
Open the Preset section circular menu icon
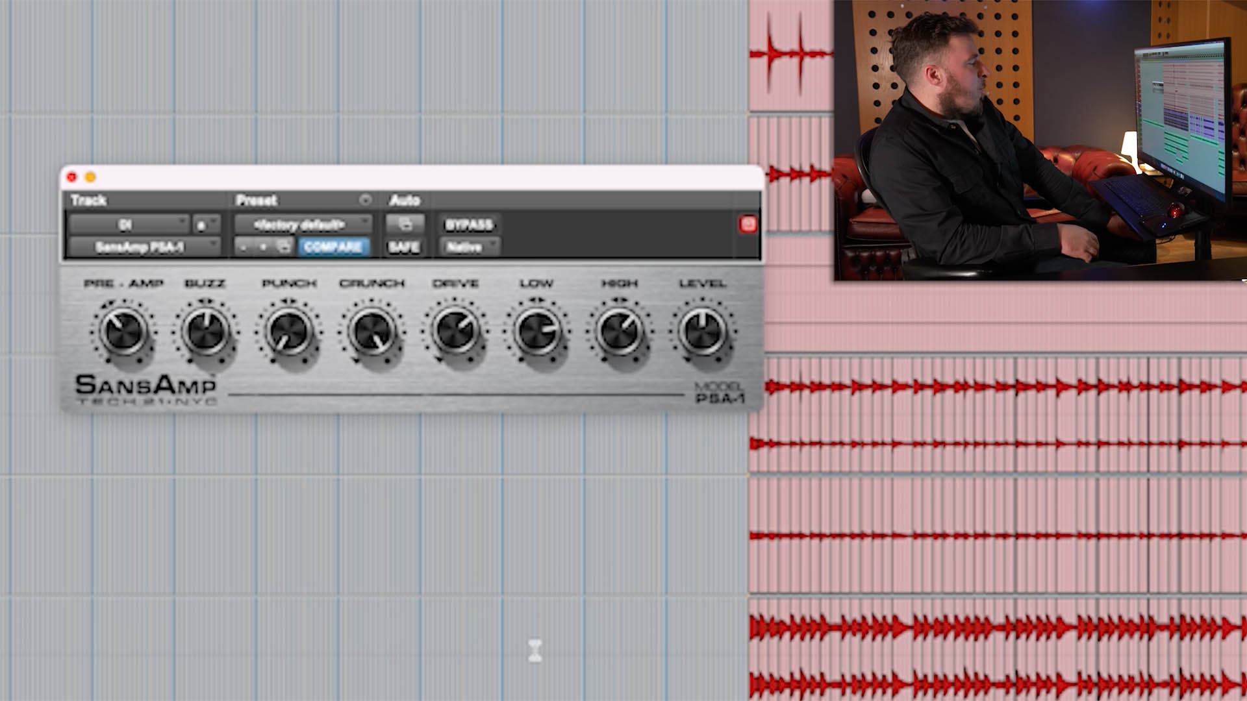(366, 199)
